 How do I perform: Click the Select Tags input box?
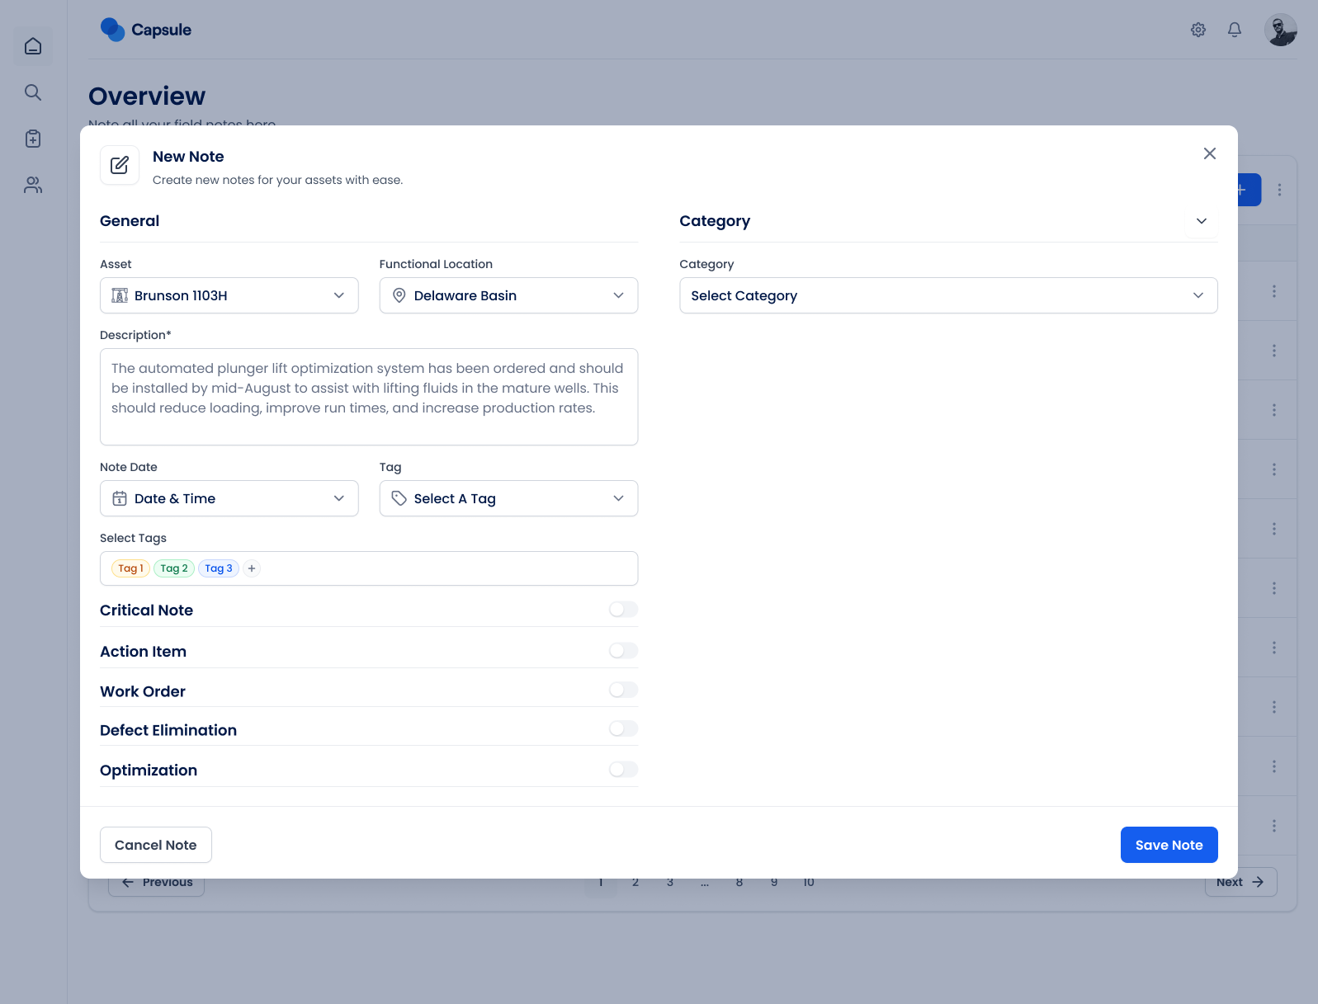pyautogui.click(x=369, y=568)
